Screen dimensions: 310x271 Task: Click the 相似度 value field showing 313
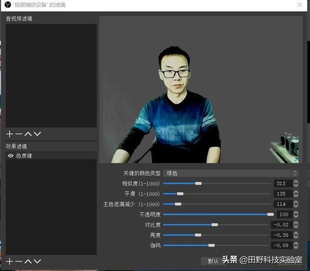coord(283,183)
